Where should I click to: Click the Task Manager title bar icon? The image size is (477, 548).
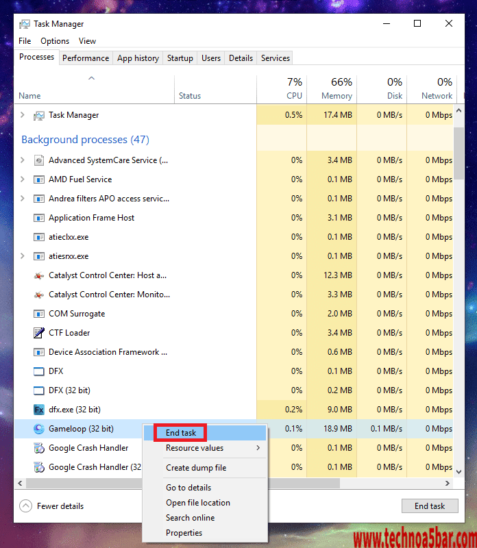point(25,24)
